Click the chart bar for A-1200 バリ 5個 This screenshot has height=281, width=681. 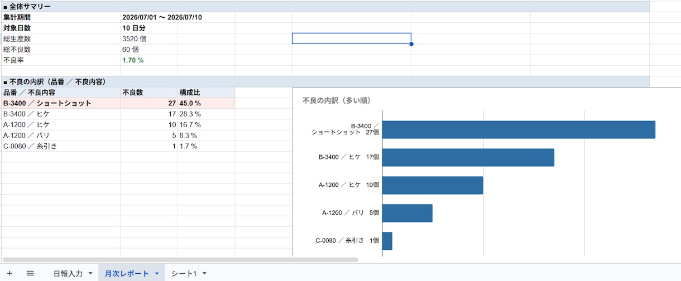407,213
